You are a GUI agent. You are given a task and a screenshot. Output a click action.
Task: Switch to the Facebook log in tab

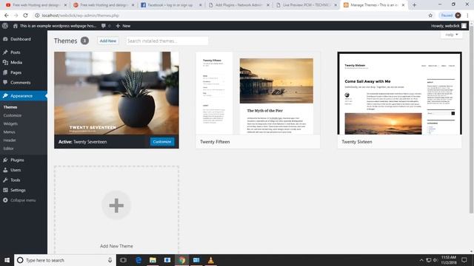(x=171, y=5)
